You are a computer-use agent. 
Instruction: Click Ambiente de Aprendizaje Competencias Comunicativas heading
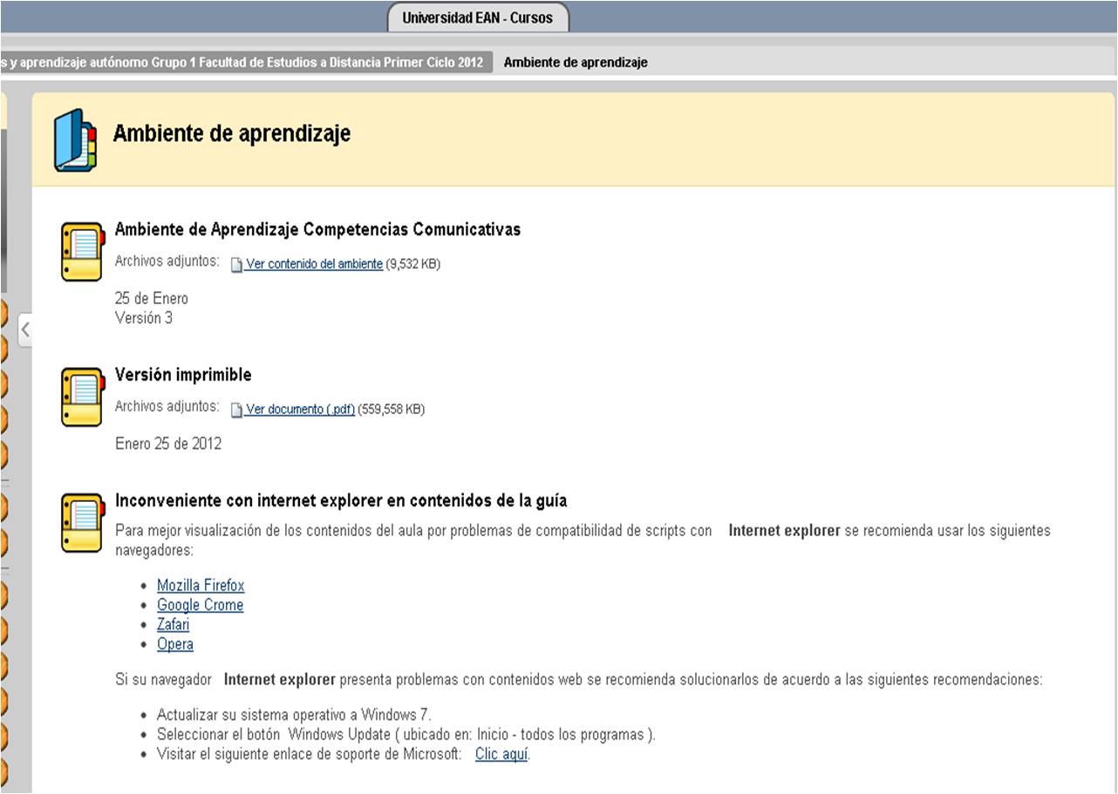tap(317, 229)
